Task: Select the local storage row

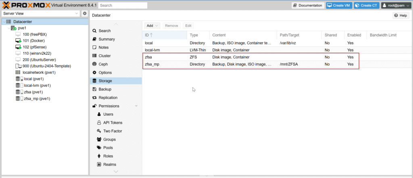Action: (277, 43)
